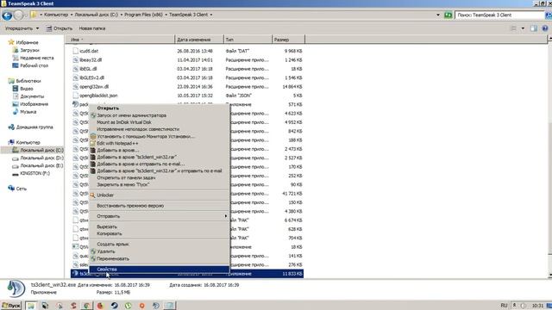Click Локальный диск (C:) in address breadcrumb

pos(96,15)
